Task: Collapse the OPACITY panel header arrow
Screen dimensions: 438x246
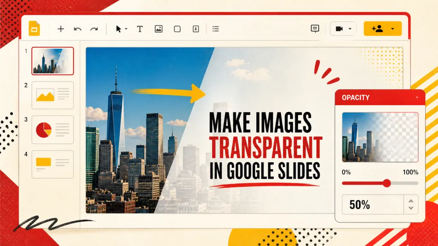Action: point(417,97)
